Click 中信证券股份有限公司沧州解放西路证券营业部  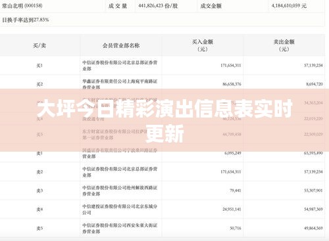120,190
